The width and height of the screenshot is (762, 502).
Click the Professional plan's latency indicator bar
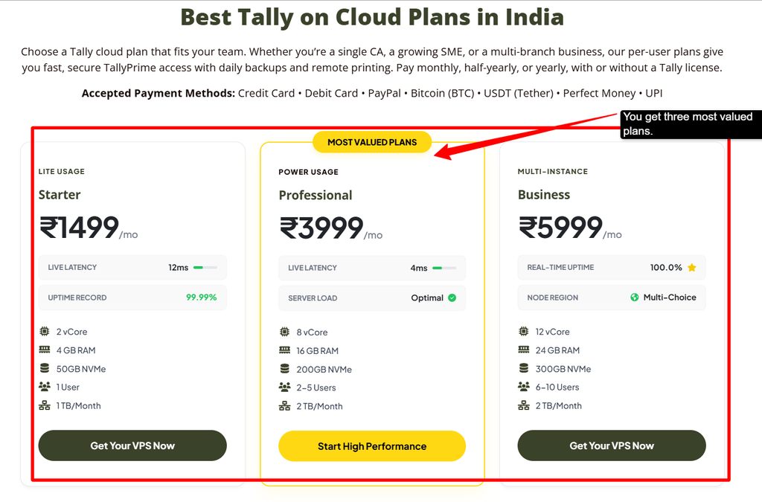444,268
